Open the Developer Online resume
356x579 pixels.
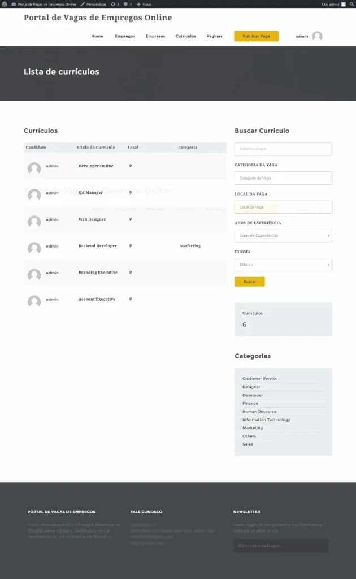click(96, 166)
